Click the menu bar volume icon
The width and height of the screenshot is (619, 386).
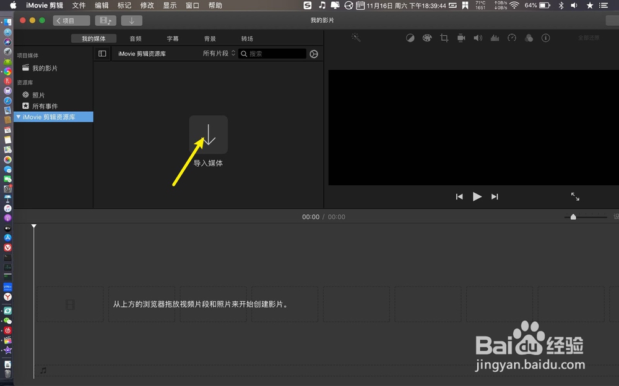tap(574, 5)
